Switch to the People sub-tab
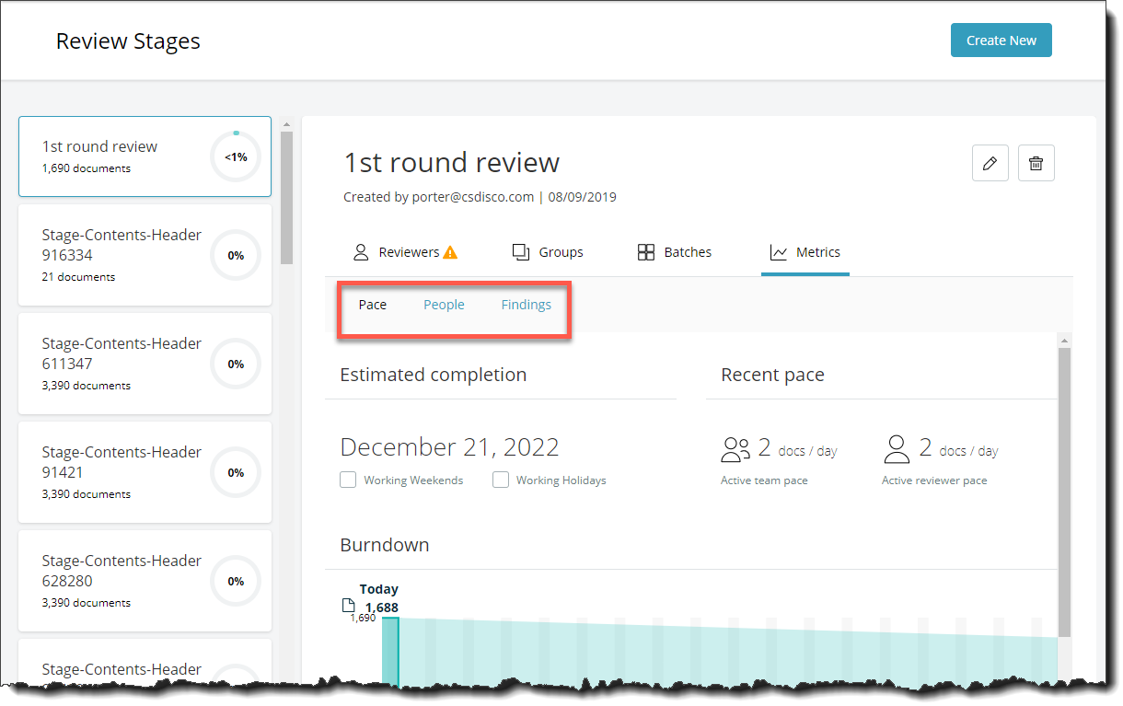The image size is (1123, 706). pos(444,304)
